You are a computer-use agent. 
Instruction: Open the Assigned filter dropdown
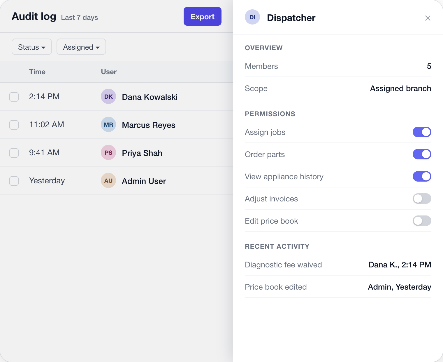(81, 47)
